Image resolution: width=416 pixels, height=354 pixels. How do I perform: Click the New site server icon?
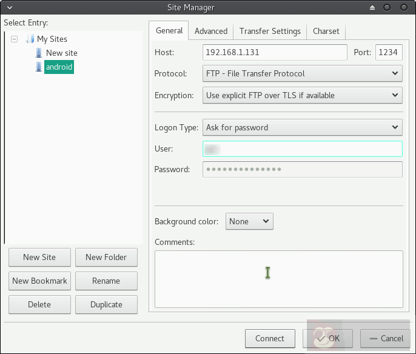tap(39, 53)
